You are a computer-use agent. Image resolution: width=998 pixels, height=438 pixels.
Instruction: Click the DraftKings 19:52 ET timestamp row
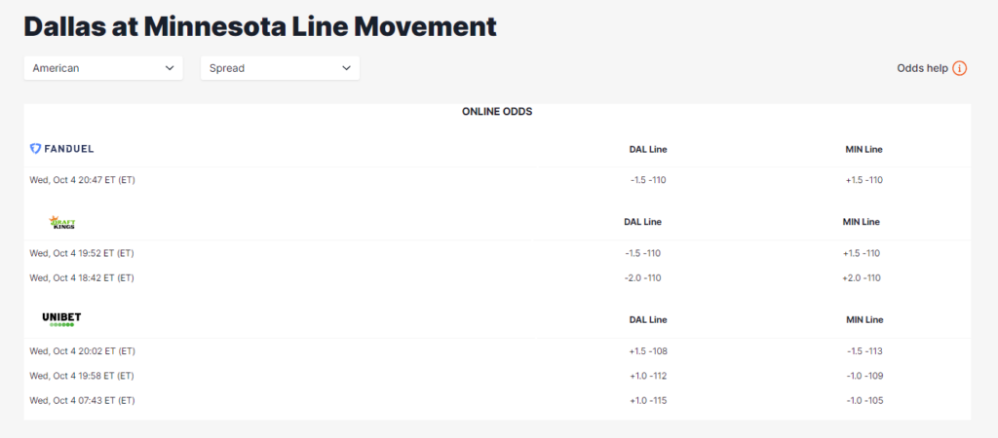[497, 253]
